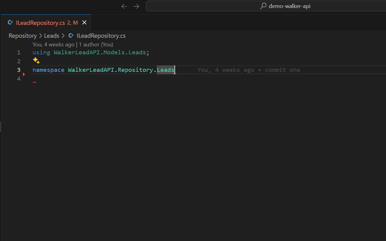
Task: Click the 'You, 4 weeks ago' CodeLens
Action: 53,45
